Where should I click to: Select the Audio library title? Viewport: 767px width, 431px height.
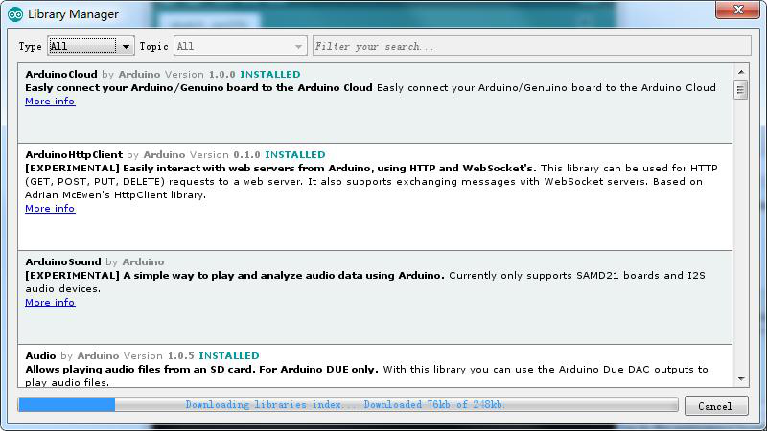click(x=40, y=355)
